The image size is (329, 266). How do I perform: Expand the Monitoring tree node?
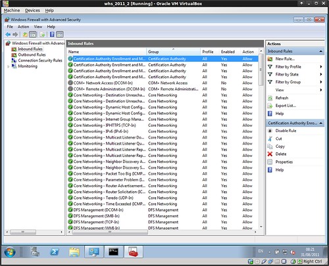9,66
